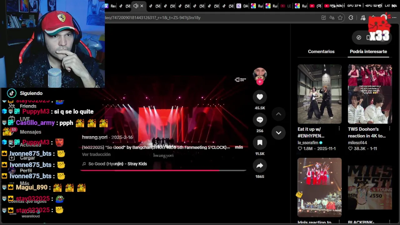This screenshot has width=400, height=225.
Task: Follow the creator with the red plus
Action: [x=260, y=82]
